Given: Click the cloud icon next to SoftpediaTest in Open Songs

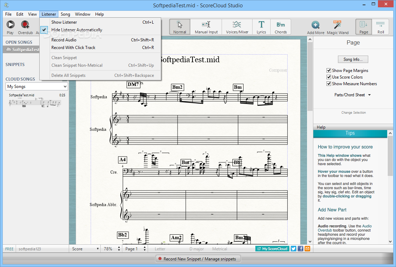Looking at the screenshot, I should click(9, 49).
